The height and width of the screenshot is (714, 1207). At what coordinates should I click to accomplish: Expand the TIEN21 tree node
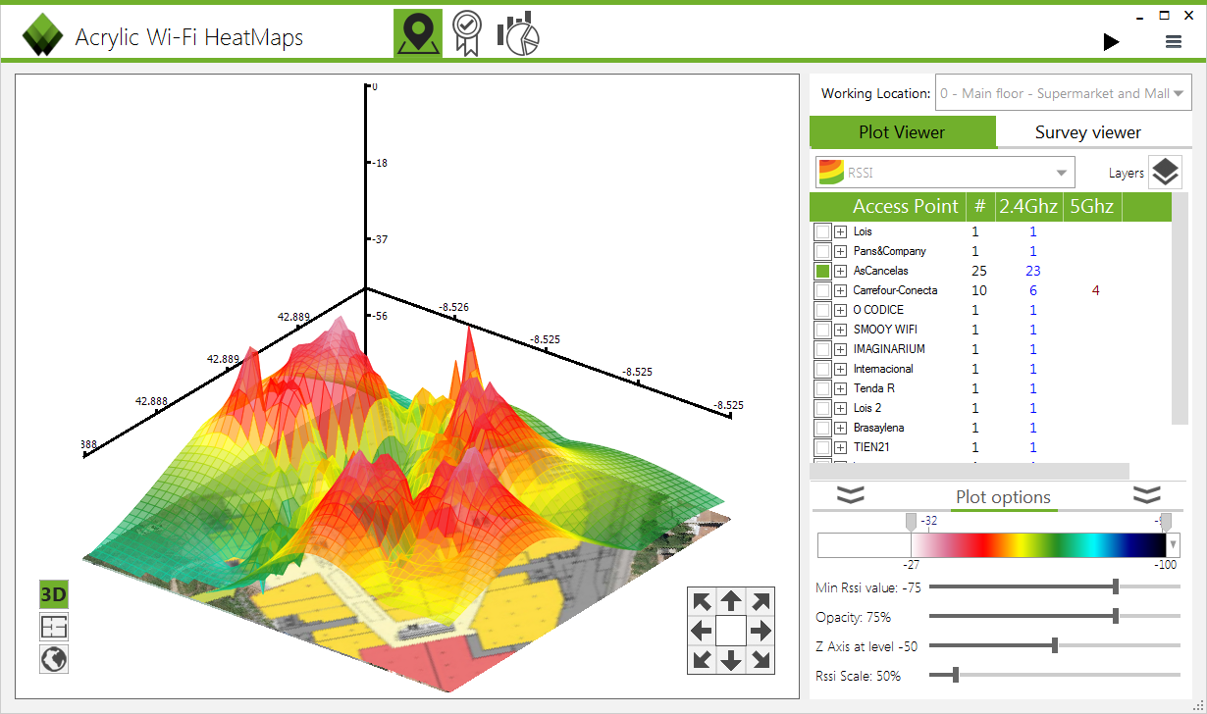[841, 447]
